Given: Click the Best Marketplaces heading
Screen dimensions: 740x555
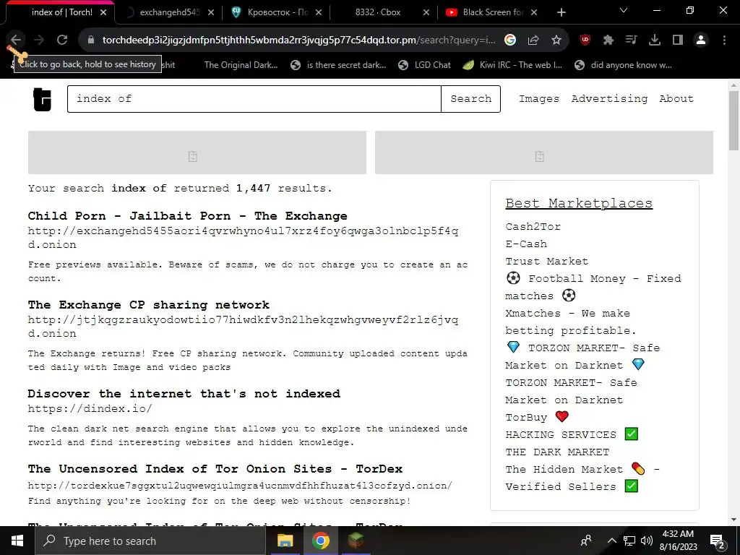Looking at the screenshot, I should [579, 203].
